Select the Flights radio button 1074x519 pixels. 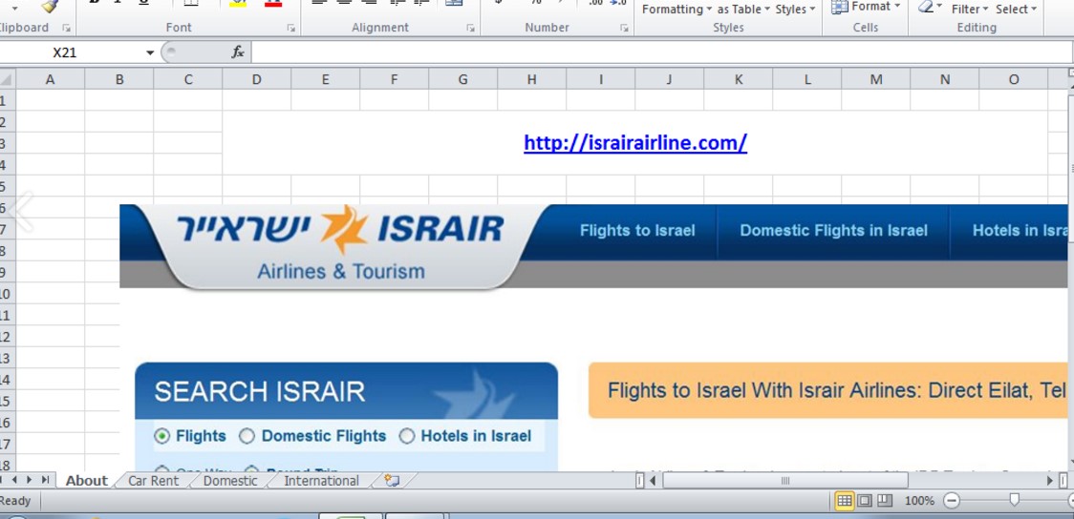coord(161,436)
